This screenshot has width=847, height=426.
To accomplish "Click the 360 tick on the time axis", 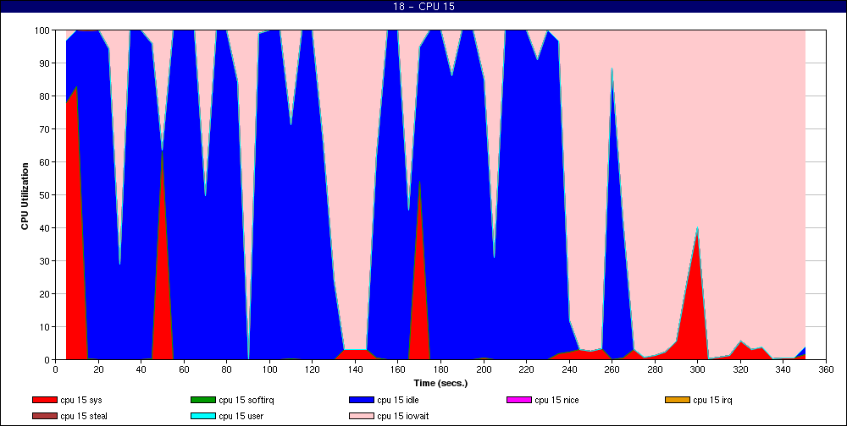I will (826, 369).
